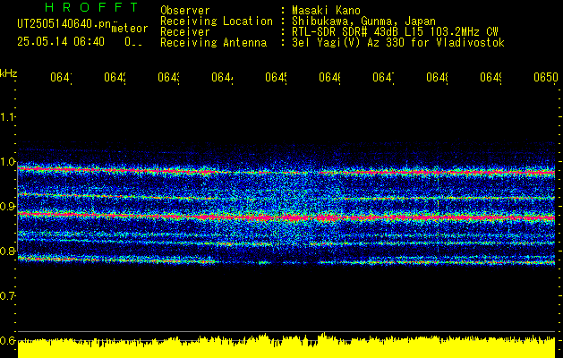
Task: Click the Receiving Location label
Action: 217,21
